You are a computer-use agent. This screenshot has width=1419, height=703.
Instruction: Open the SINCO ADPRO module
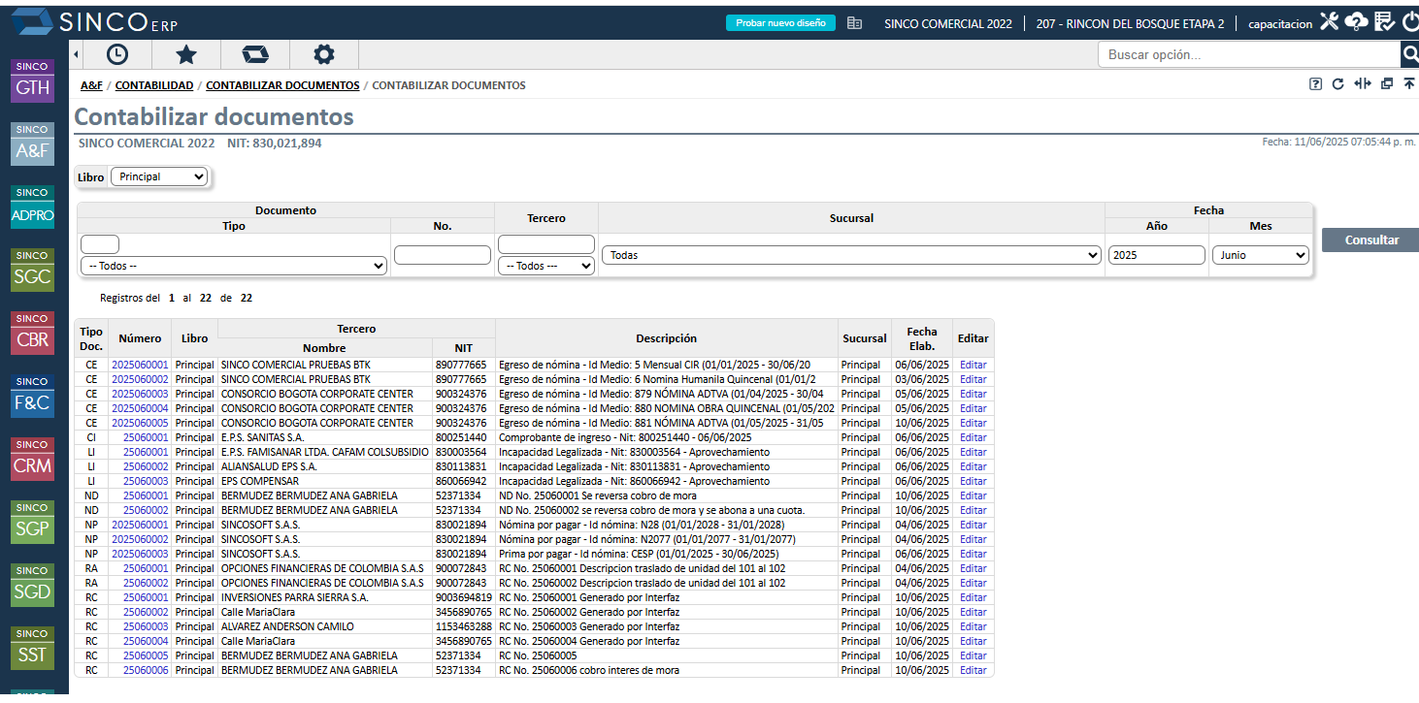pyautogui.click(x=32, y=207)
